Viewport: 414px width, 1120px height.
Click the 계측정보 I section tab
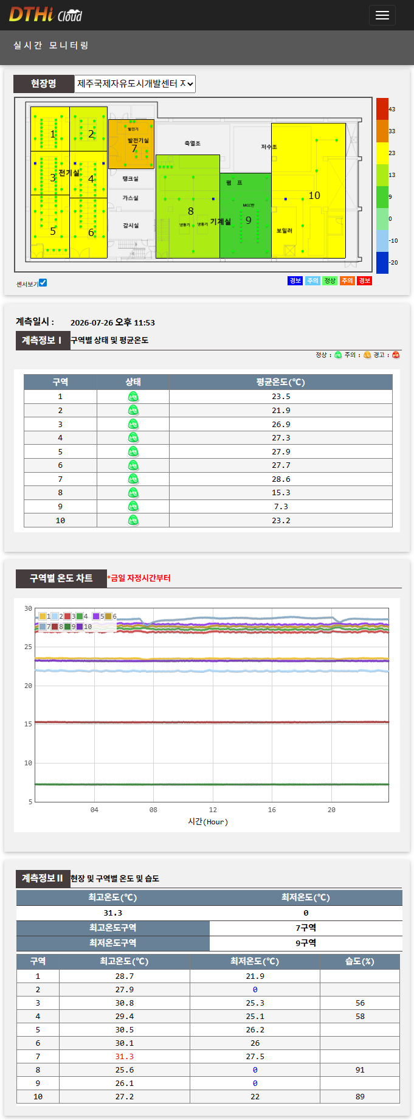pos(42,341)
